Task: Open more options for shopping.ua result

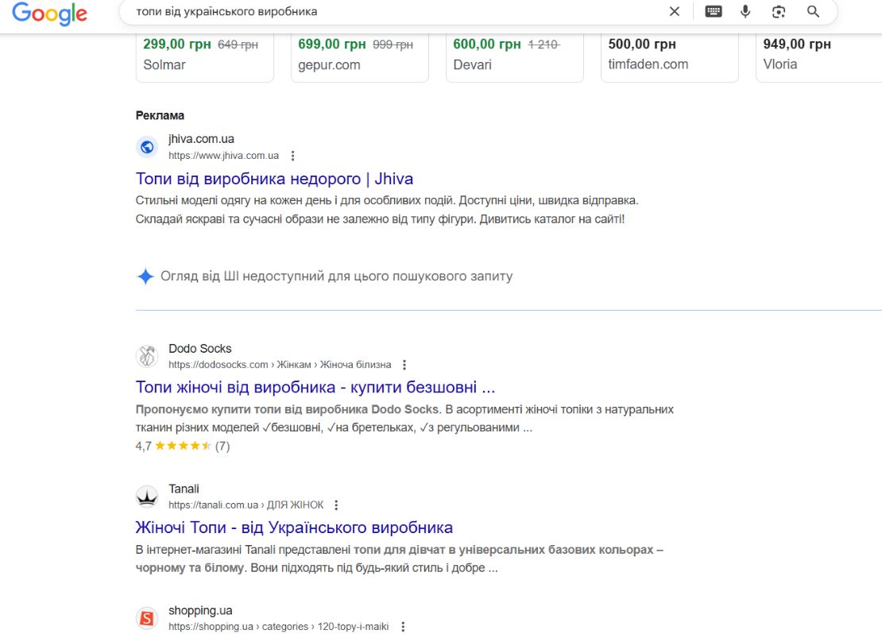Action: 403,627
